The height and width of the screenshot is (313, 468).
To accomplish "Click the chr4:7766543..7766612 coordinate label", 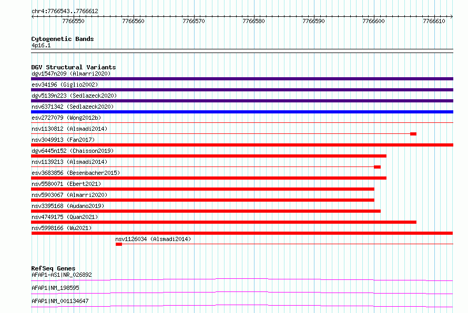I will pyautogui.click(x=65, y=11).
